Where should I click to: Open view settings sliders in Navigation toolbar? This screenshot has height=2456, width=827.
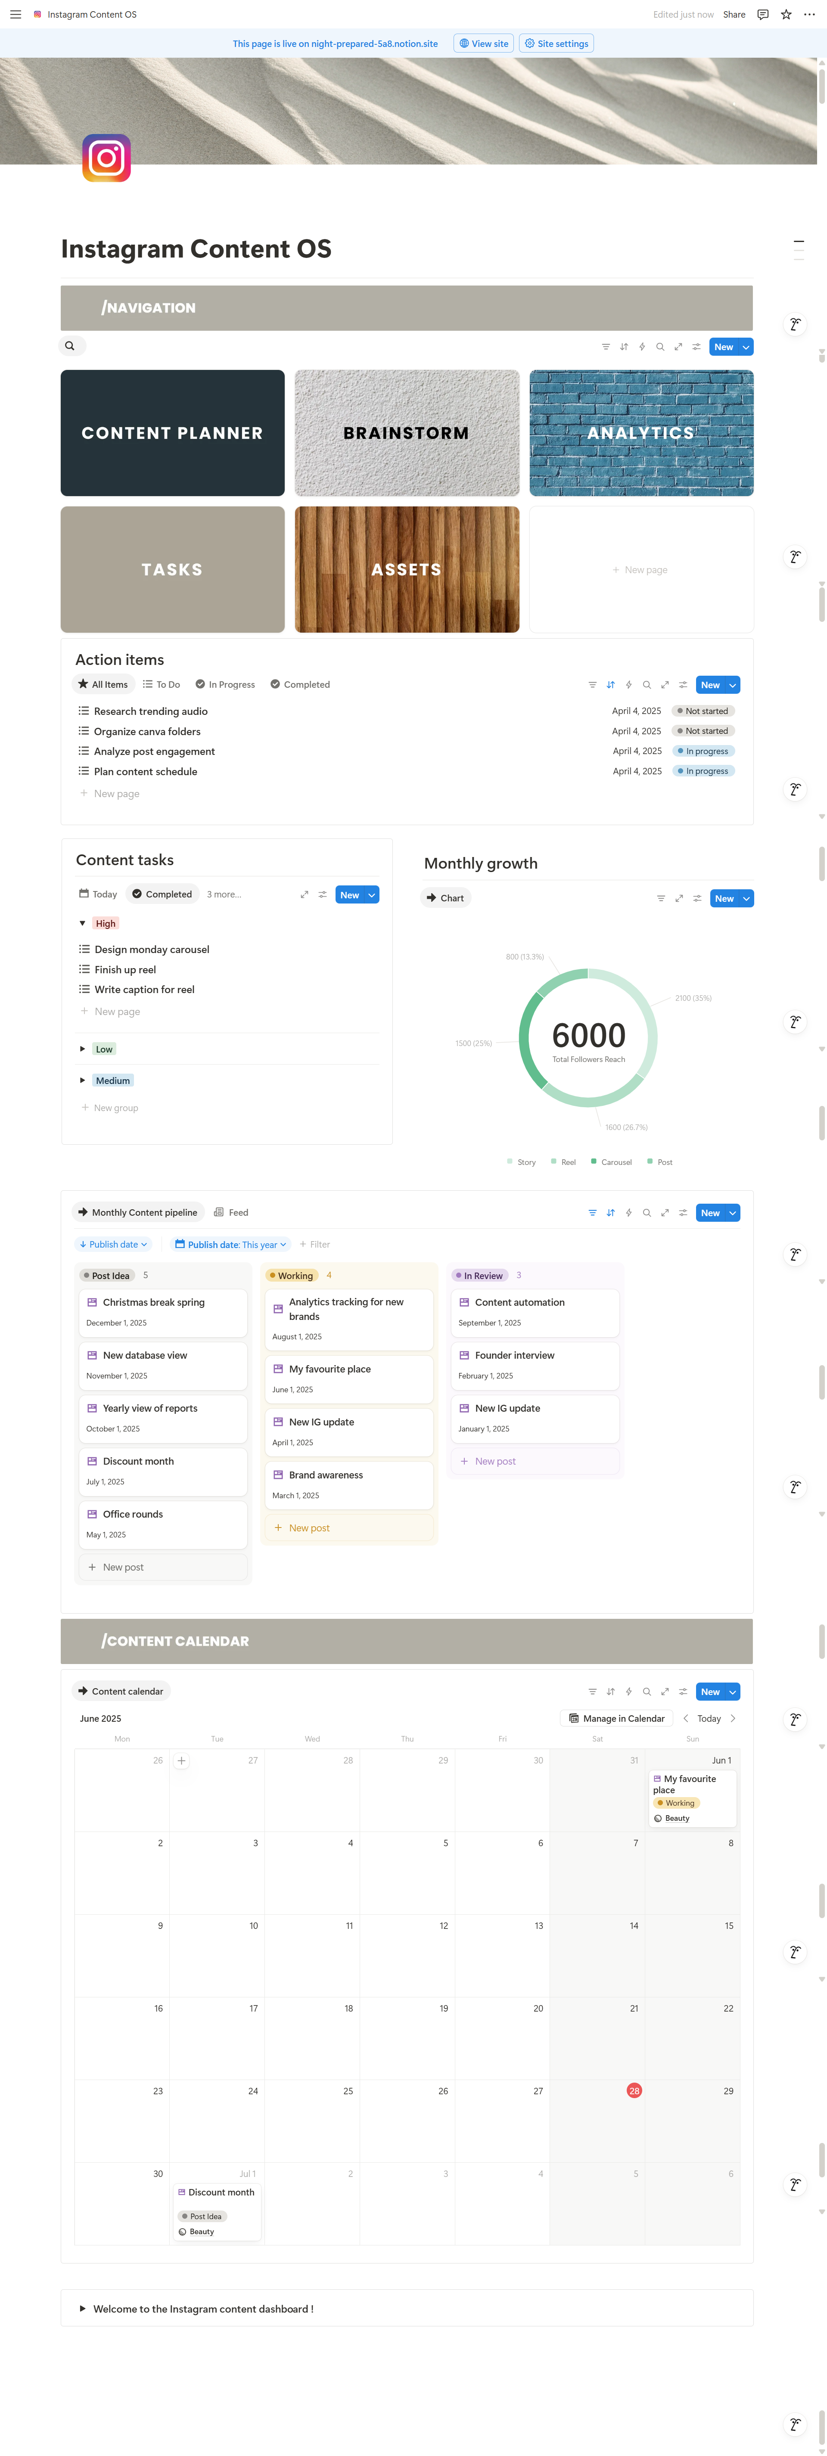pyautogui.click(x=696, y=347)
